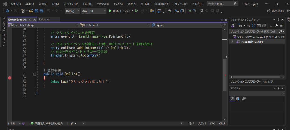Open the ファイル(F) menu
Screen dimensions: 290x130
[15, 4]
